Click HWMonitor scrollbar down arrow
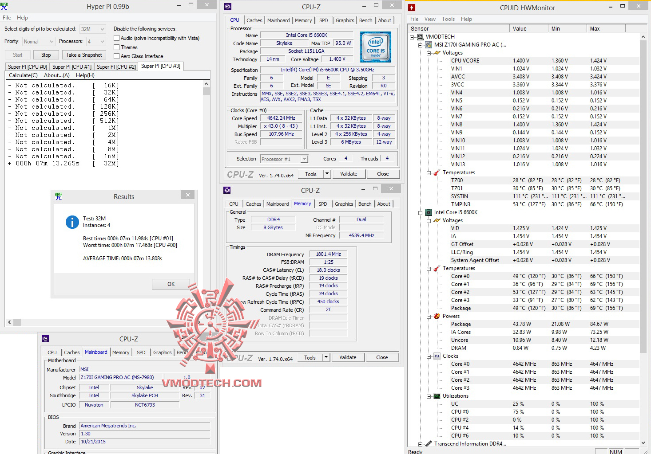 coord(643,442)
